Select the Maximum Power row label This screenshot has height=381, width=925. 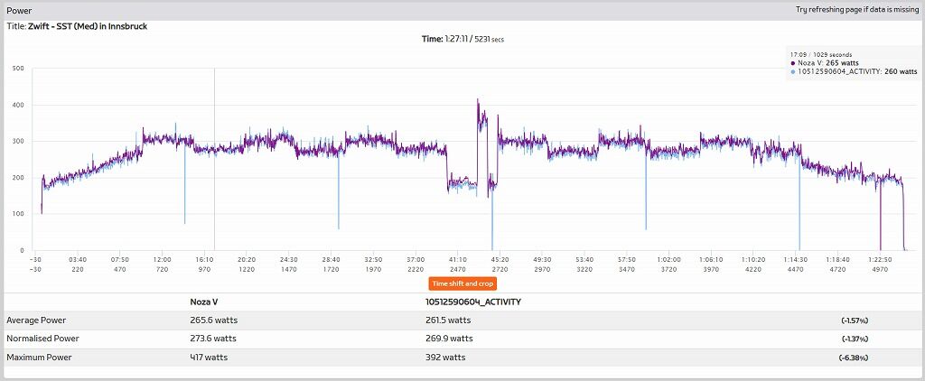click(39, 358)
